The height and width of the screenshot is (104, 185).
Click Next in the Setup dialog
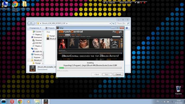pos(107,75)
